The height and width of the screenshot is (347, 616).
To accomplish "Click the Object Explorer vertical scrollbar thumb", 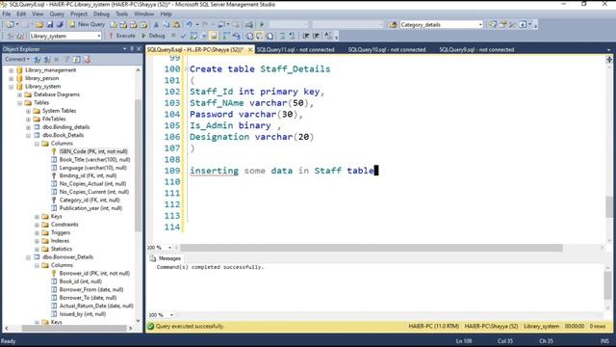I will click(138, 165).
